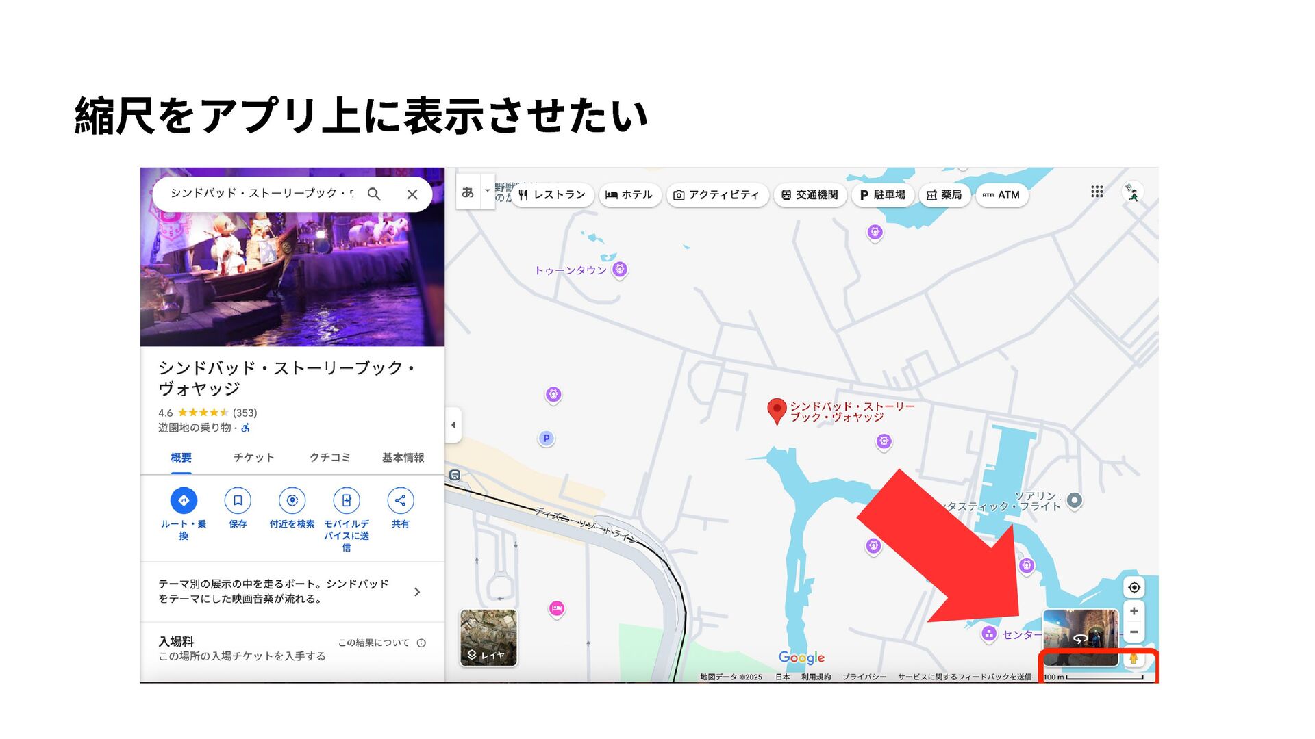
Task: Click the 100 m scale bar
Action: pyautogui.click(x=1094, y=677)
